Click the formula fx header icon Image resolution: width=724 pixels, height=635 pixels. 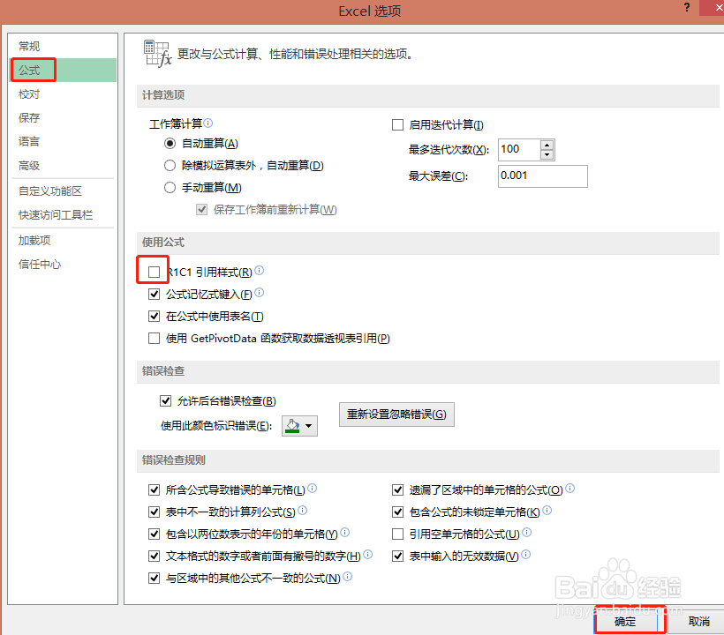157,54
